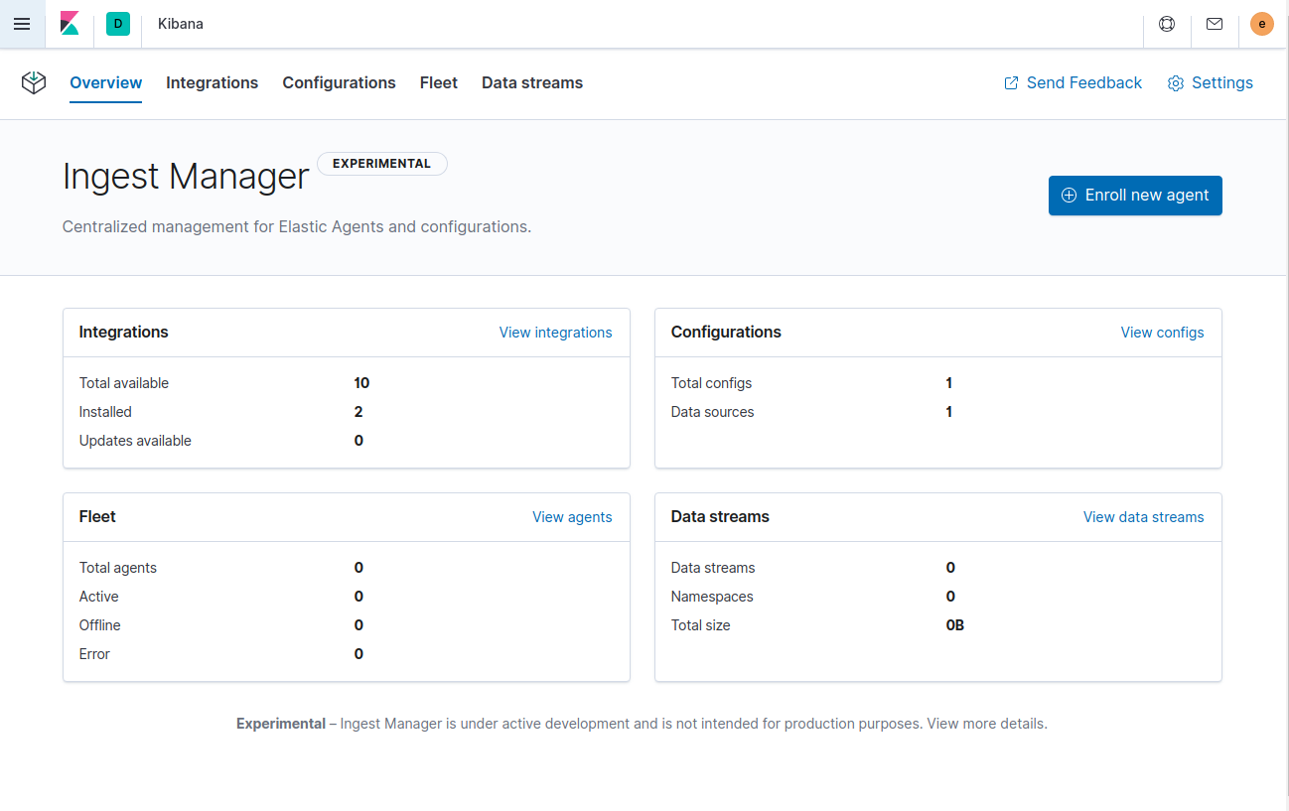This screenshot has height=811, width=1289.
Task: Open the Fleet tab
Action: 438,82
